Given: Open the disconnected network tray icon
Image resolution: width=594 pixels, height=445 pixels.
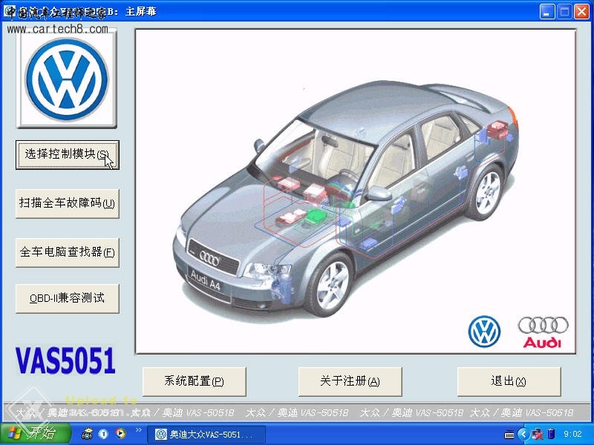Looking at the screenshot, I should tap(537, 434).
